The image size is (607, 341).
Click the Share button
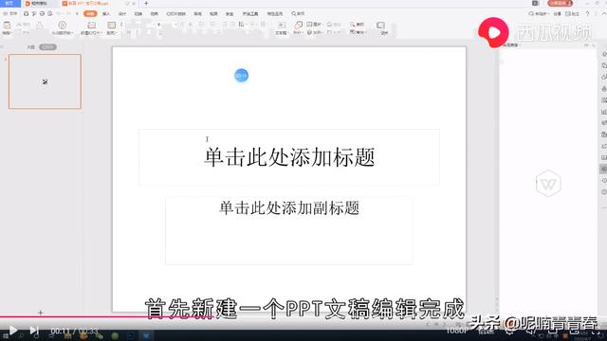click(557, 13)
